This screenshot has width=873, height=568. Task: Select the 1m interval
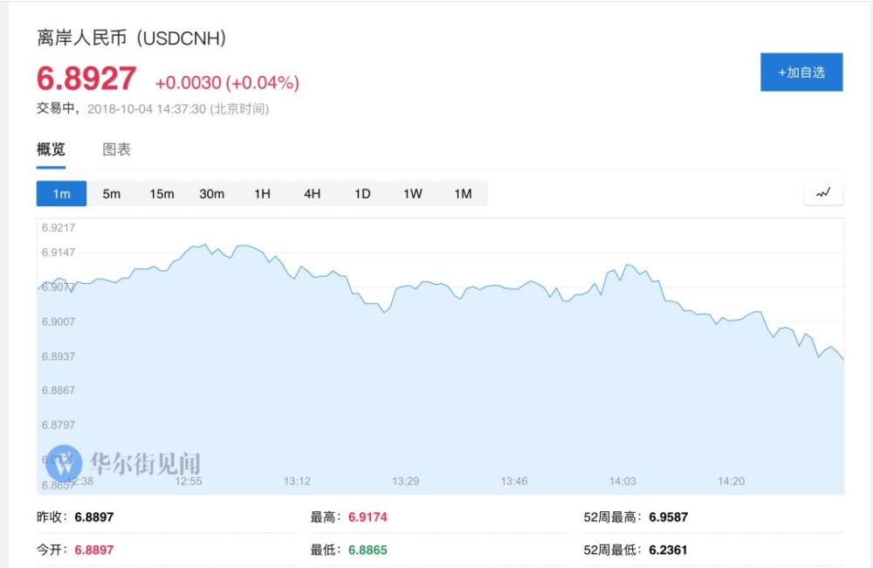click(61, 193)
